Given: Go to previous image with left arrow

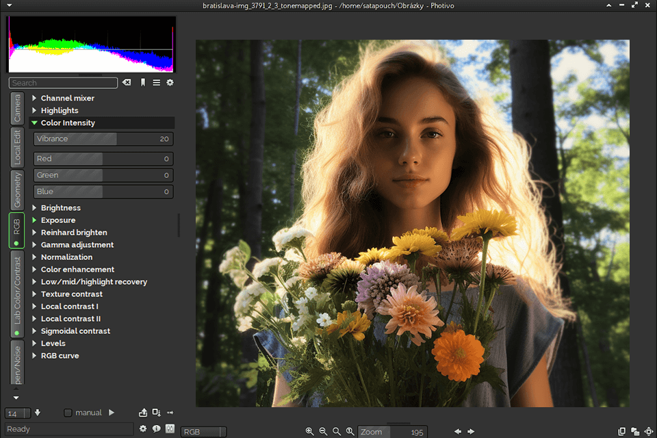Looking at the screenshot, I should coord(458,431).
